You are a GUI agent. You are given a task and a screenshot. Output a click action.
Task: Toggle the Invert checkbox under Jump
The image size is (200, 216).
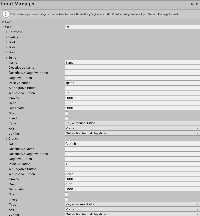tap(67, 118)
